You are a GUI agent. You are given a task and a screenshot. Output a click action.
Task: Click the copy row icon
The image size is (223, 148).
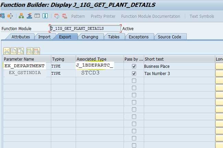pyautogui.click(x=13, y=51)
